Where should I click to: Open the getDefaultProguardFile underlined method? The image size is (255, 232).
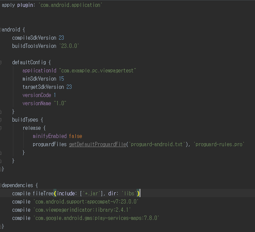[x=97, y=144]
